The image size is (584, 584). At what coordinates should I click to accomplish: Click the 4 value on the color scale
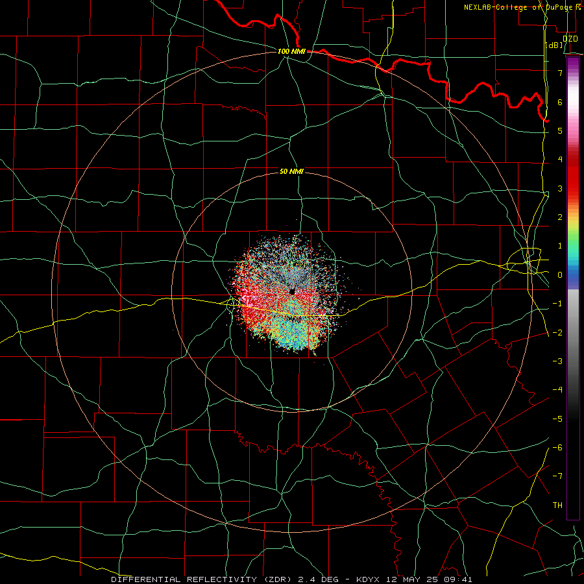pos(560,160)
